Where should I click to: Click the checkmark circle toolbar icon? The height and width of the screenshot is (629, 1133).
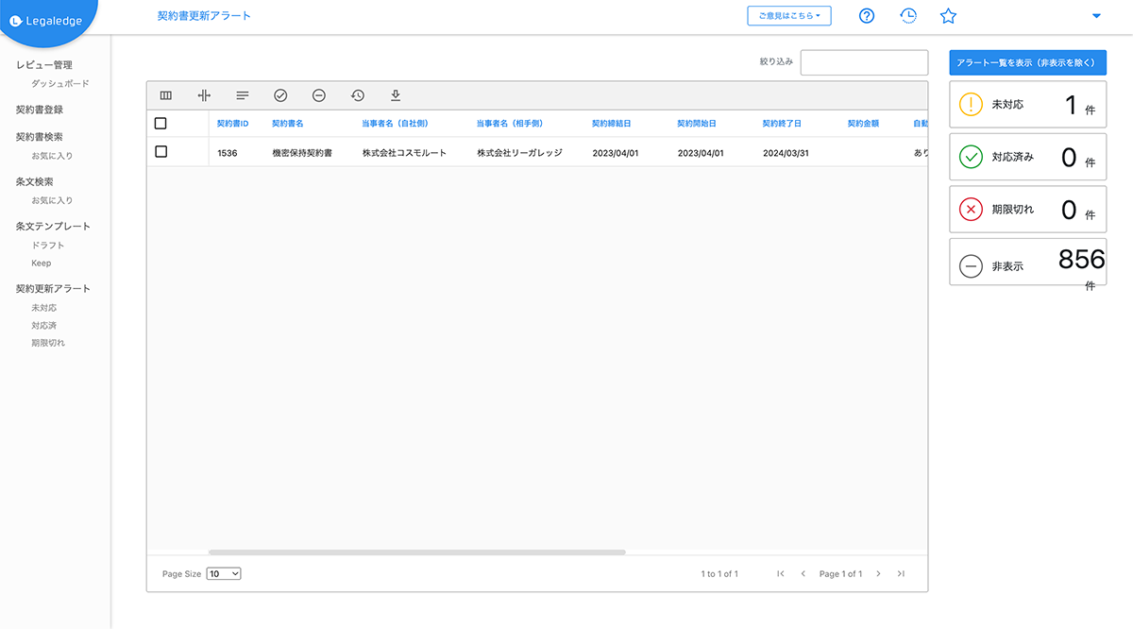click(280, 95)
